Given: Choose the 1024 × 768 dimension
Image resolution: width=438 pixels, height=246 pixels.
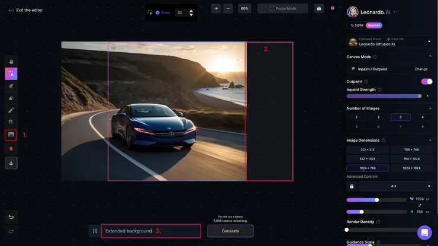Looking at the screenshot, I should (x=368, y=168).
